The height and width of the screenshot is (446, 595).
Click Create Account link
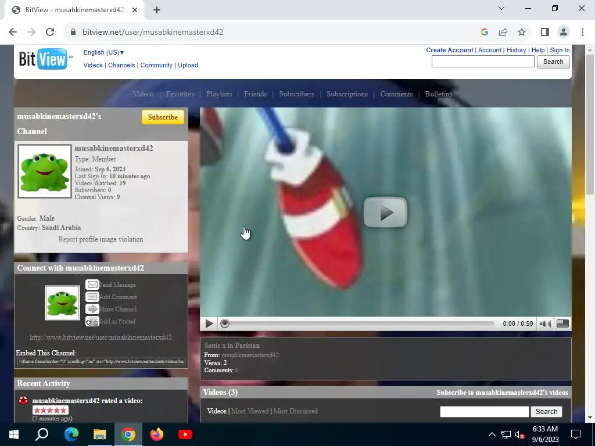coord(450,50)
